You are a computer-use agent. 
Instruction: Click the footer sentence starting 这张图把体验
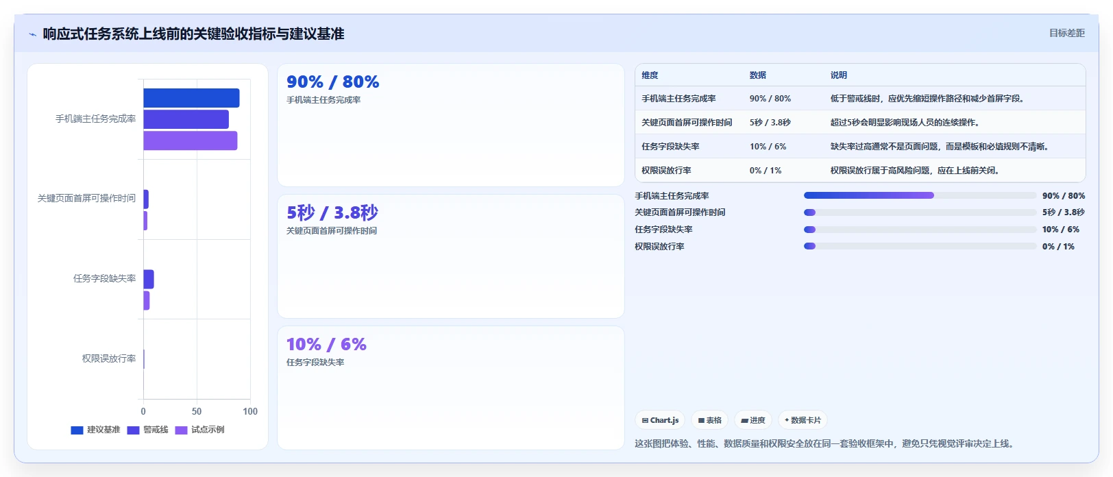click(826, 443)
